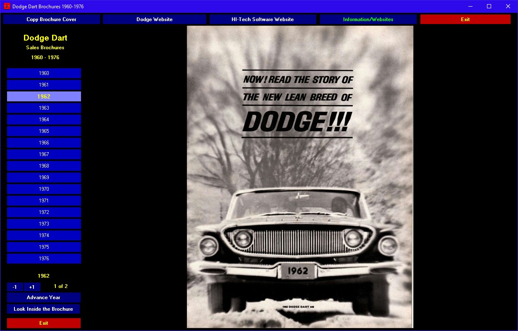Open Information/Websites section
This screenshot has width=518, height=331.
click(368, 19)
